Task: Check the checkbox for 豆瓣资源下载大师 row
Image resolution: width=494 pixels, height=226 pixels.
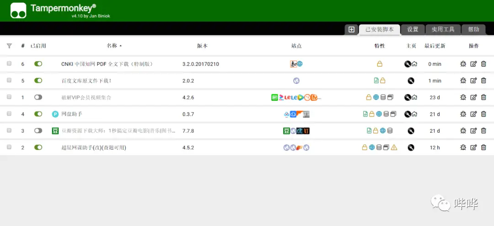Action: (x=9, y=130)
